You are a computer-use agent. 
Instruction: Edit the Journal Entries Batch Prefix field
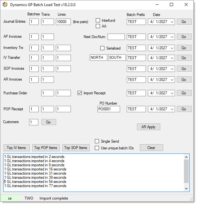[136, 22]
